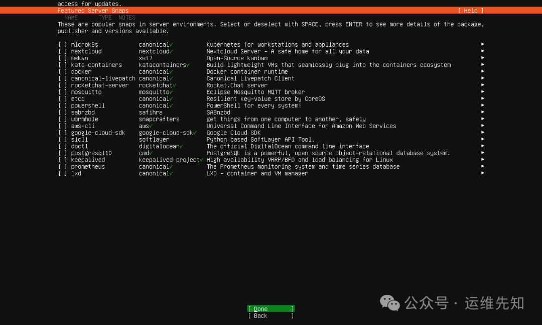The height and width of the screenshot is (325, 542).
Task: Expand the postgresql10 row arrow
Action: (483, 153)
